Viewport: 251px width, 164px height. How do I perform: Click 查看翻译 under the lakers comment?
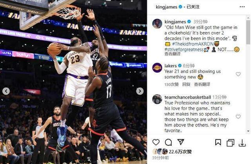click(x=202, y=84)
